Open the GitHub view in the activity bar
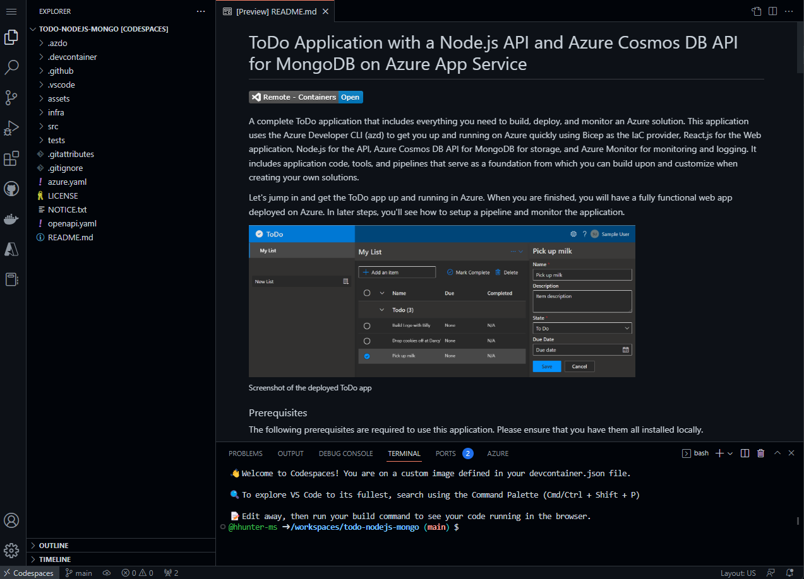The width and height of the screenshot is (804, 579). (11, 189)
